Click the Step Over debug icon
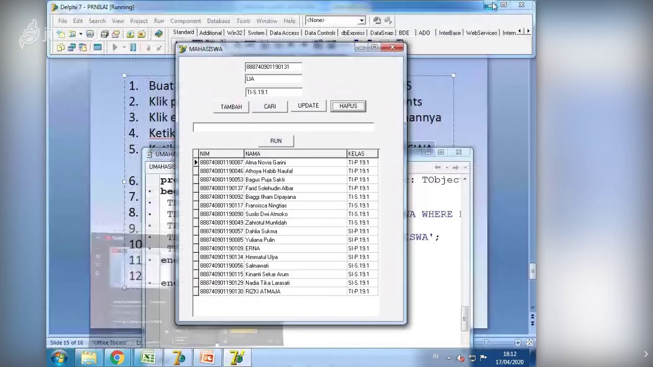This screenshot has height=367, width=653. 158,47
